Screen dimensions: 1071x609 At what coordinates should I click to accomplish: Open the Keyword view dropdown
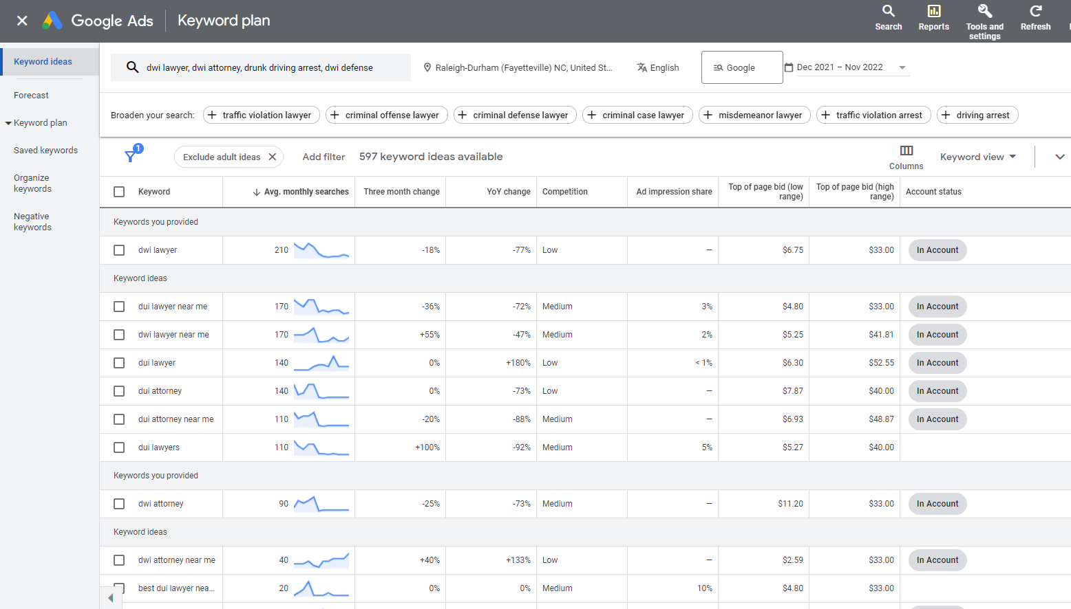tap(977, 157)
